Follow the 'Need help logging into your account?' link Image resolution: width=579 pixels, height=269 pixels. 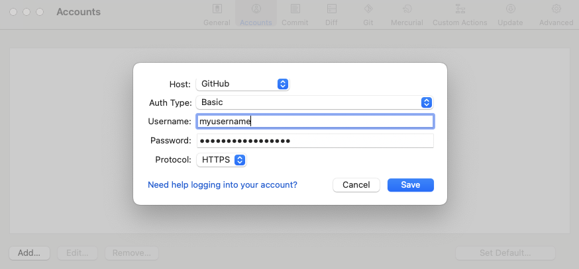(x=223, y=185)
